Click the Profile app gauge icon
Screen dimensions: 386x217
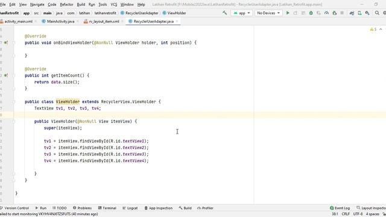pos(327,13)
